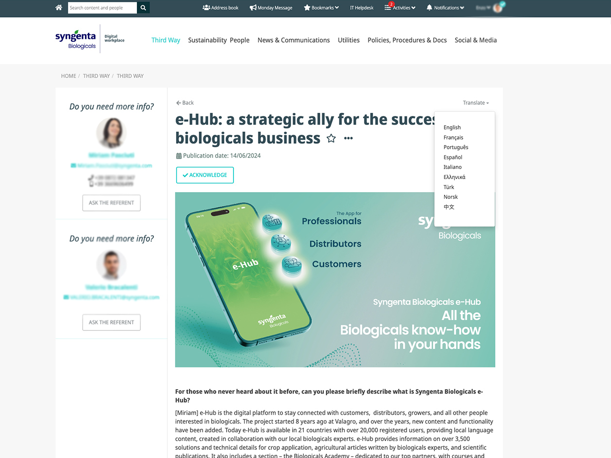Screen dimensions: 611x458
Task: Open Monday Message megaphone link
Action: (x=271, y=8)
